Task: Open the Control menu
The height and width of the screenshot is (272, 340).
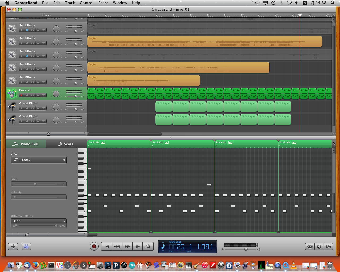Action: (87, 3)
